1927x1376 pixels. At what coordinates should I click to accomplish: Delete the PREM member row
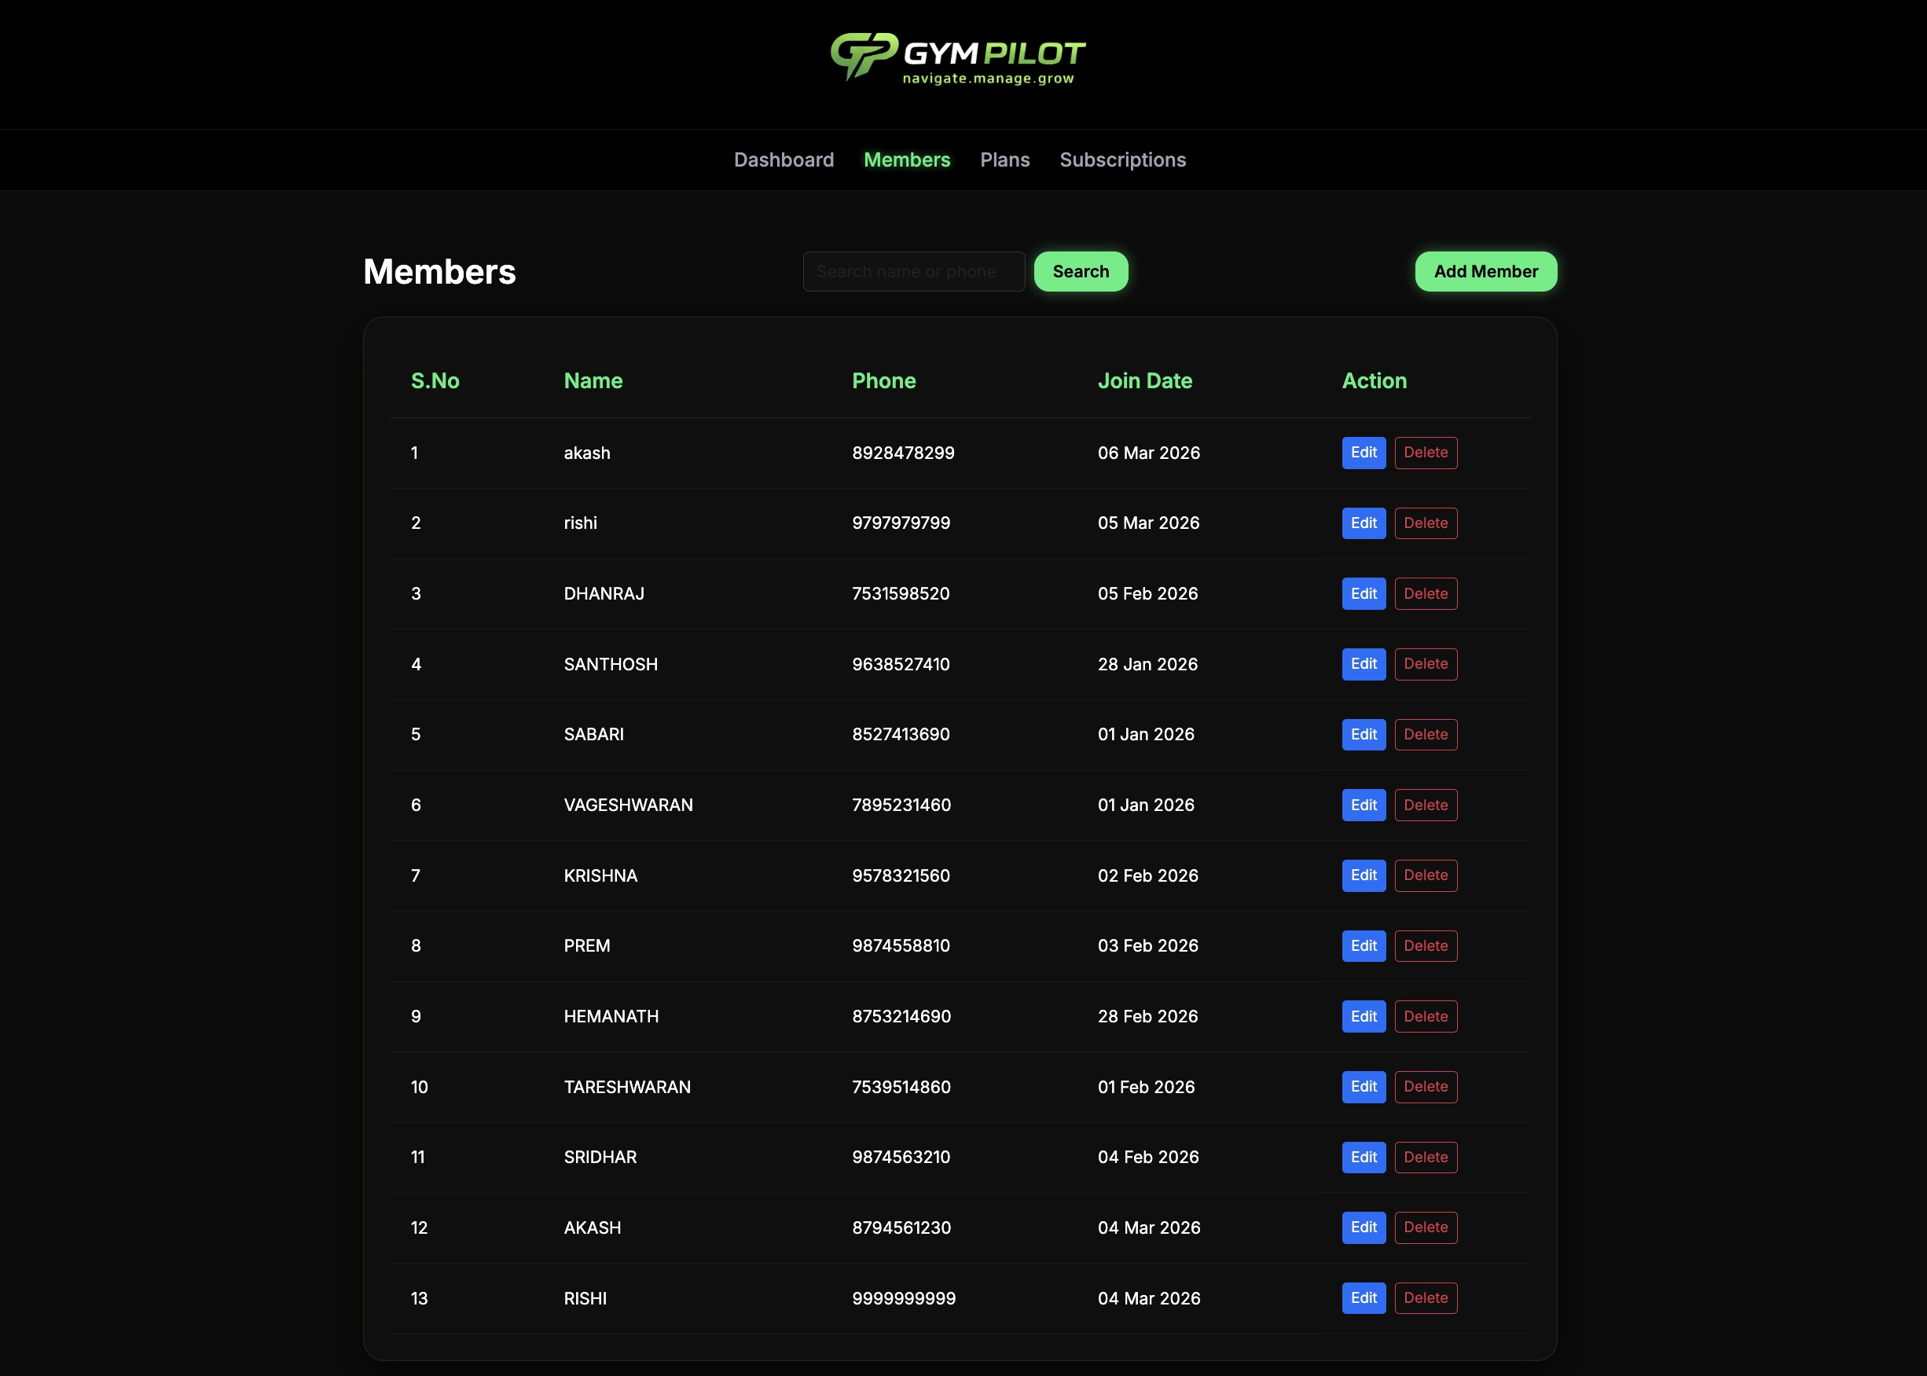point(1425,945)
